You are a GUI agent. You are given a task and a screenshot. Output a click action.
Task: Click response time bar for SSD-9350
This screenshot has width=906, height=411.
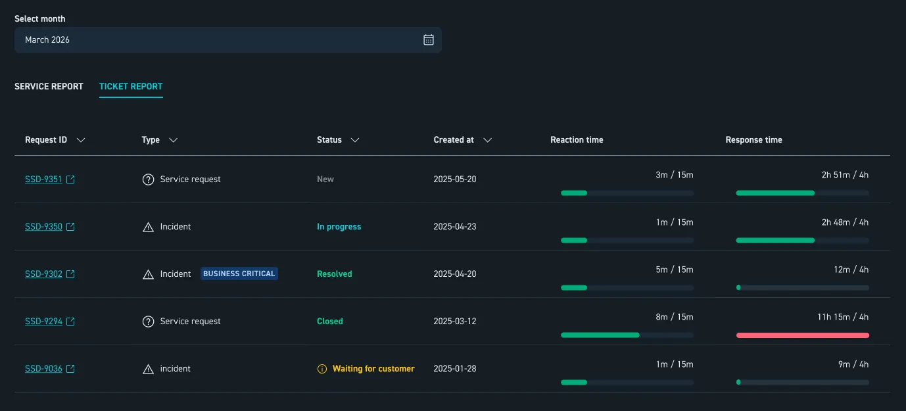[x=803, y=241]
